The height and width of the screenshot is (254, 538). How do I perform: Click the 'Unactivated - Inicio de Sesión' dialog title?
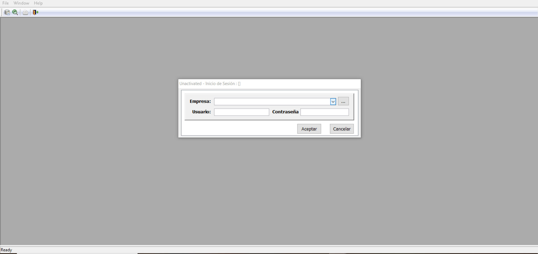click(210, 84)
